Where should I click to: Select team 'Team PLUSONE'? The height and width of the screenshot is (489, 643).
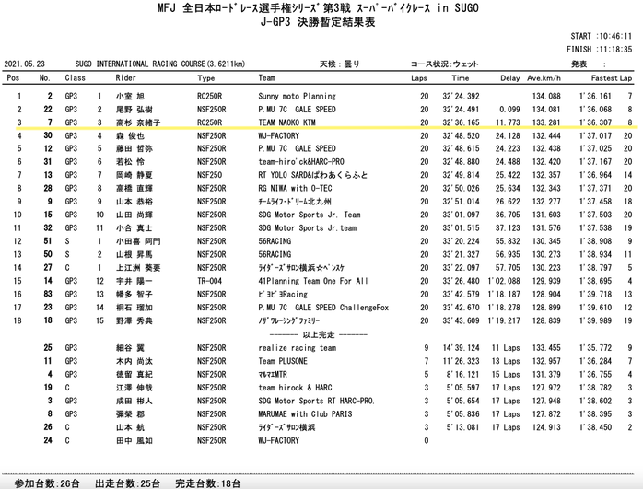[283, 361]
